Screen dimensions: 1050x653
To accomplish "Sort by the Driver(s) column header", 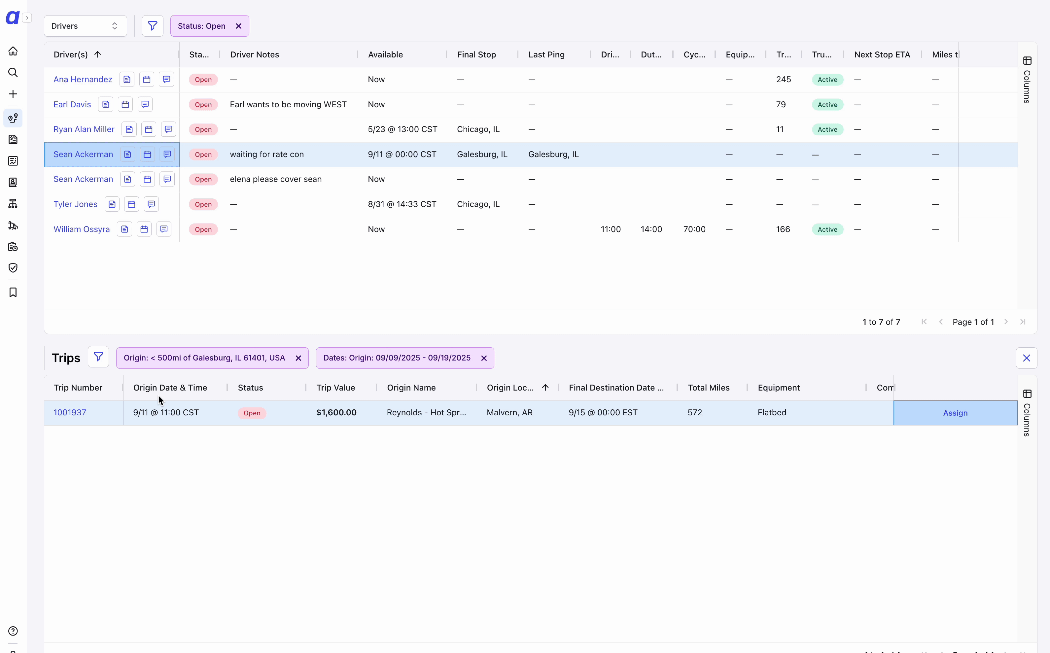I will pos(70,54).
